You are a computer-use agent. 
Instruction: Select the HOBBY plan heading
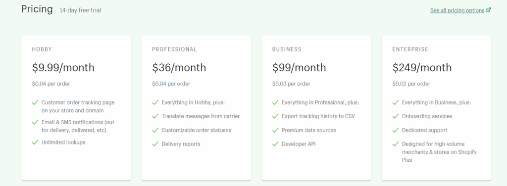click(42, 49)
